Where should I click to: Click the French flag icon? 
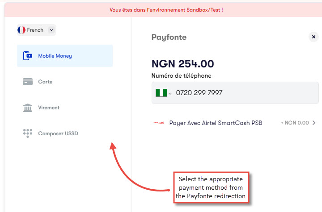click(x=21, y=30)
